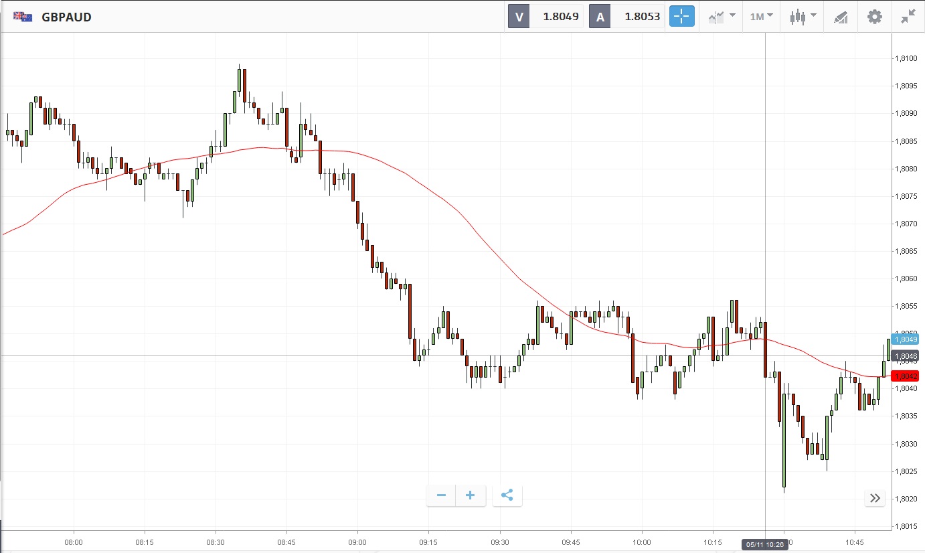Image resolution: width=925 pixels, height=553 pixels.
Task: Click the GBPAUD instrument name
Action: tap(66, 17)
